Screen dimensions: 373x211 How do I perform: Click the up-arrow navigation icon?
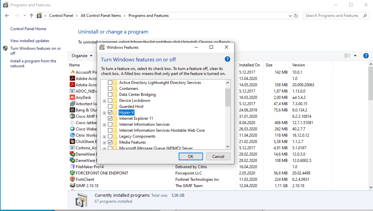coord(32,16)
